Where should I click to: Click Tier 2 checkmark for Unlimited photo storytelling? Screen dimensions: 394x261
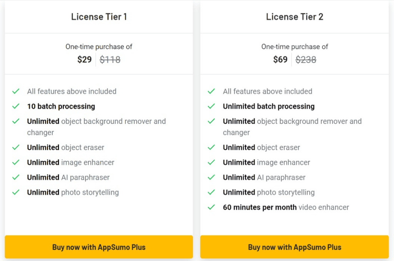(211, 192)
